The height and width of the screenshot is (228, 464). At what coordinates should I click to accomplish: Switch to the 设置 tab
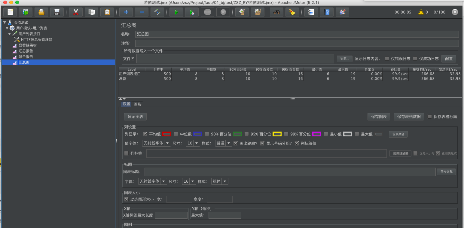point(126,104)
